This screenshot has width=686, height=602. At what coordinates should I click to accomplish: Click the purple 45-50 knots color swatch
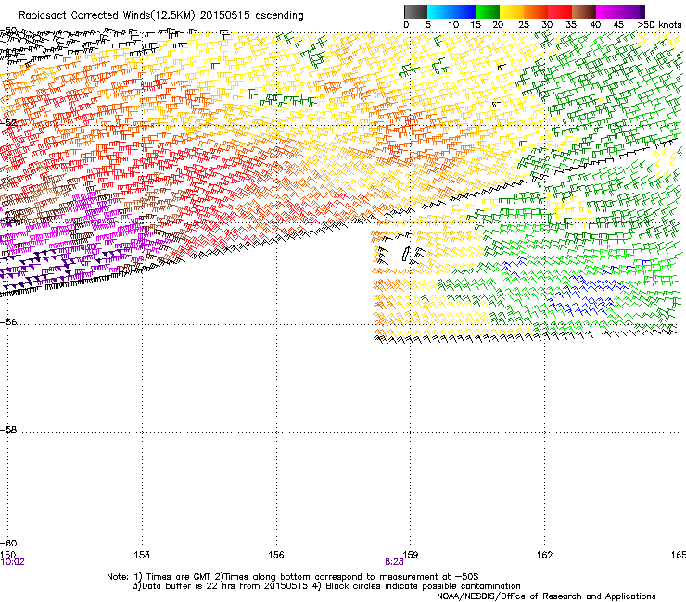(632, 11)
